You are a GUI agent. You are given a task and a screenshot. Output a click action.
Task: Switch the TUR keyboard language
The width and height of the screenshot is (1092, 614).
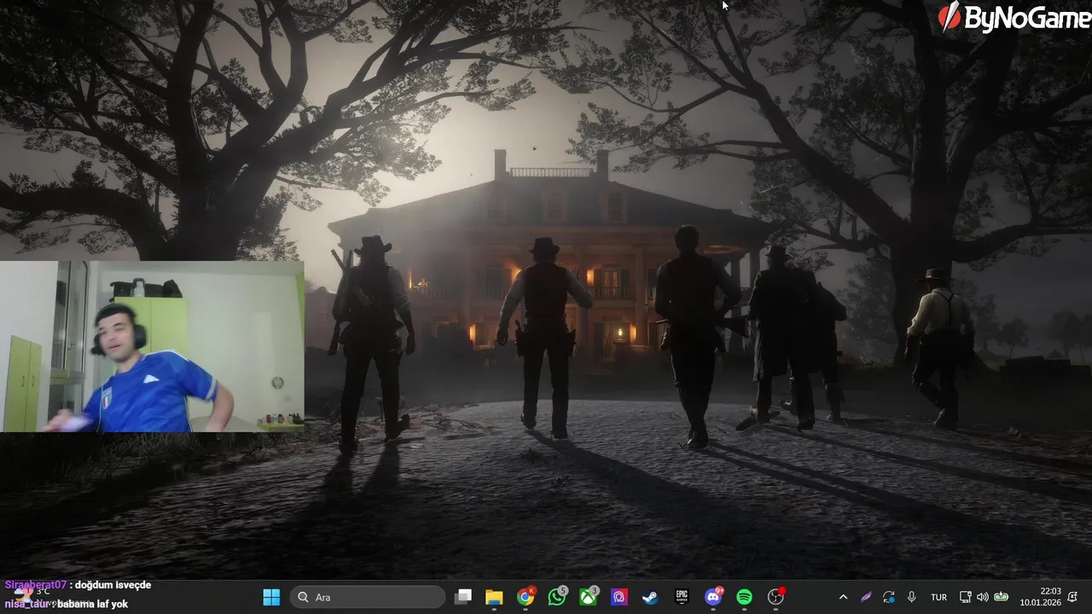pyautogui.click(x=938, y=597)
